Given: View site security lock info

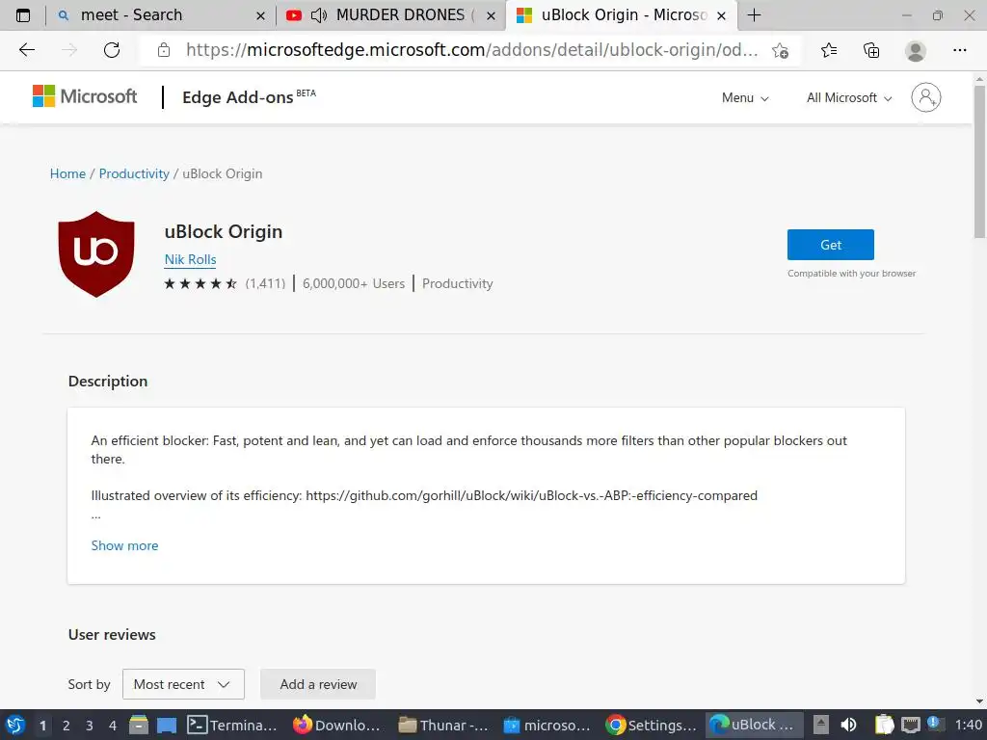Looking at the screenshot, I should pos(164,50).
